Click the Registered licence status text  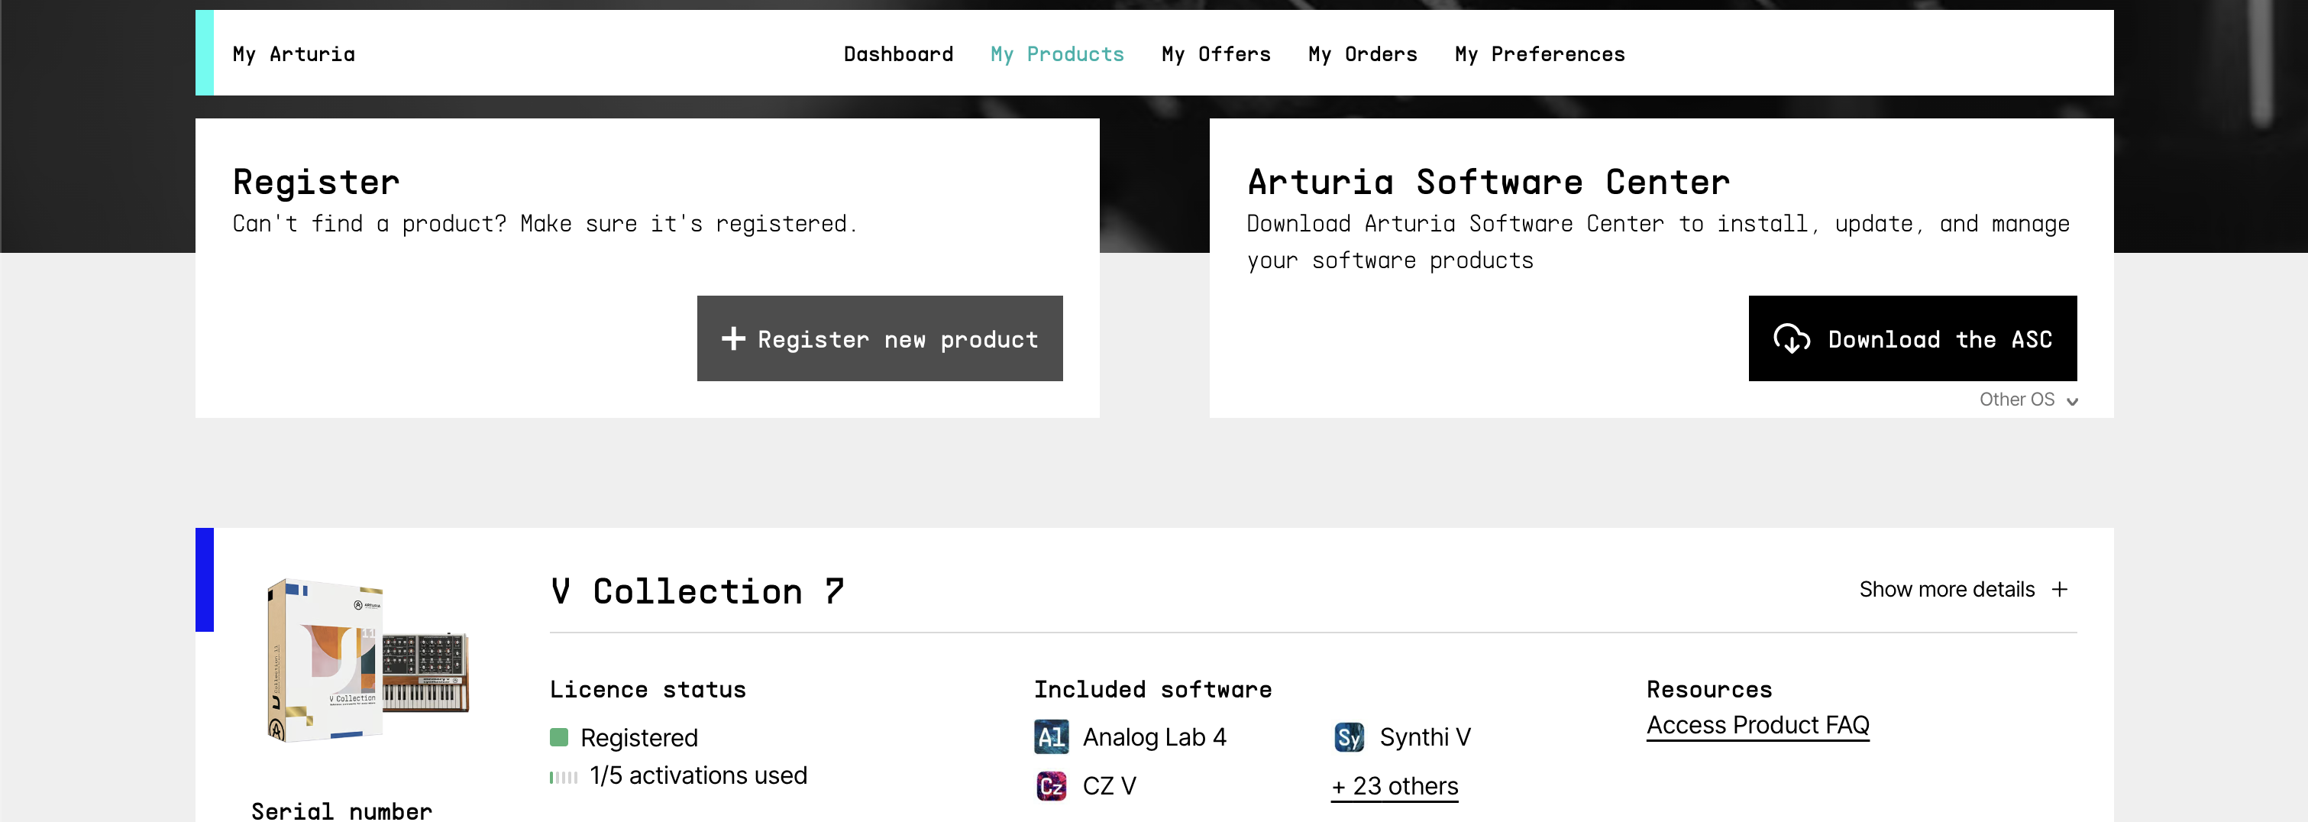(x=638, y=738)
